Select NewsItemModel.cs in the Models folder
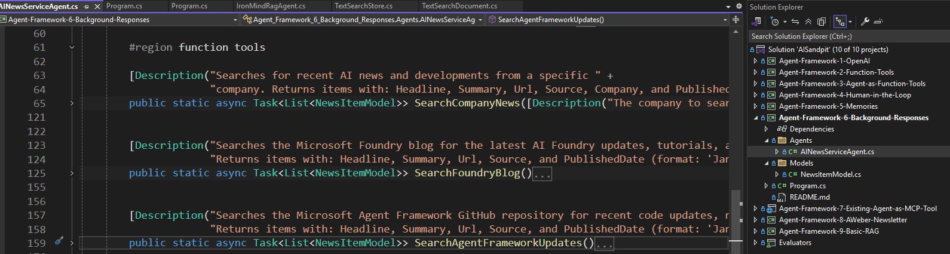 [831, 175]
